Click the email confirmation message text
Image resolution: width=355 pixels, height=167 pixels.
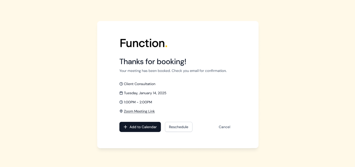pyautogui.click(x=173, y=71)
